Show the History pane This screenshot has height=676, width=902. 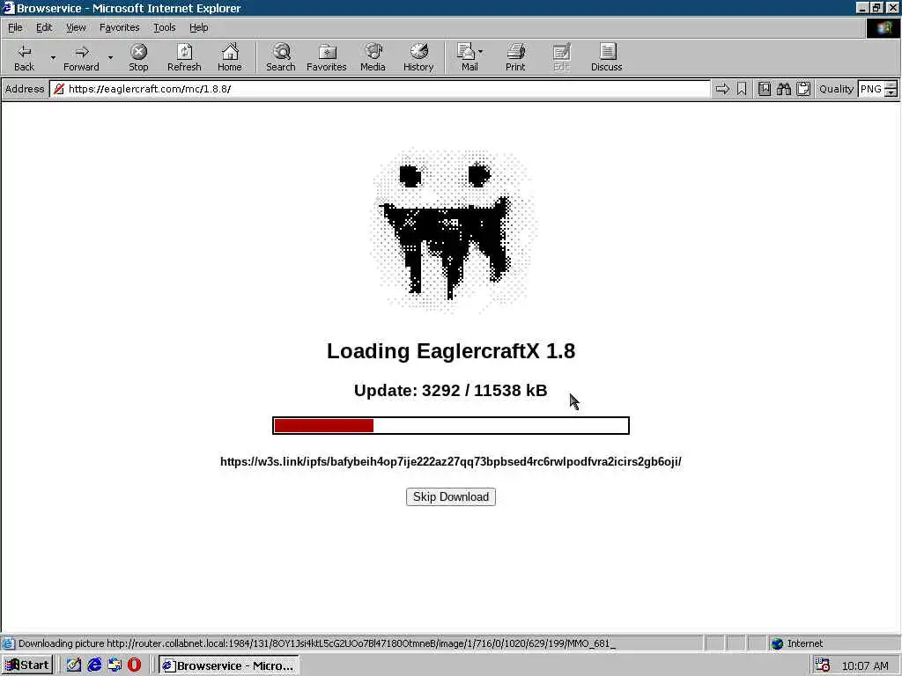point(418,57)
